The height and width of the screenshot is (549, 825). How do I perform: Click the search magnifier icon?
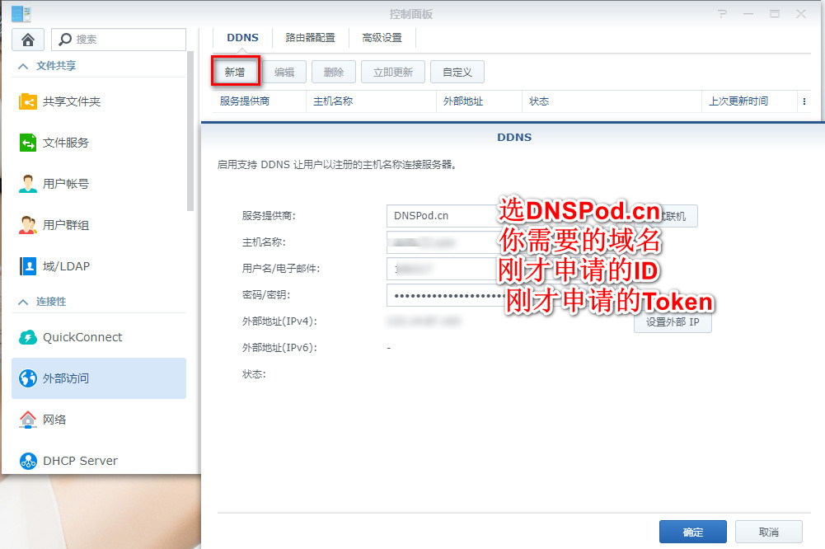click(65, 40)
